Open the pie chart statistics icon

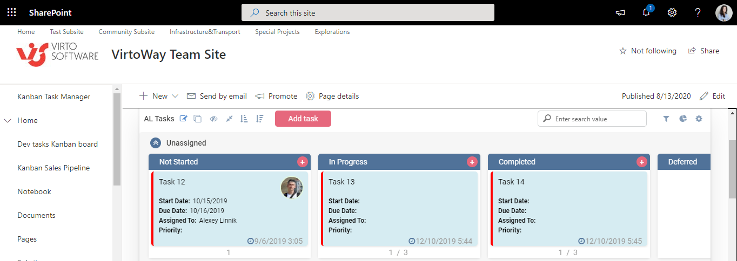coord(683,119)
